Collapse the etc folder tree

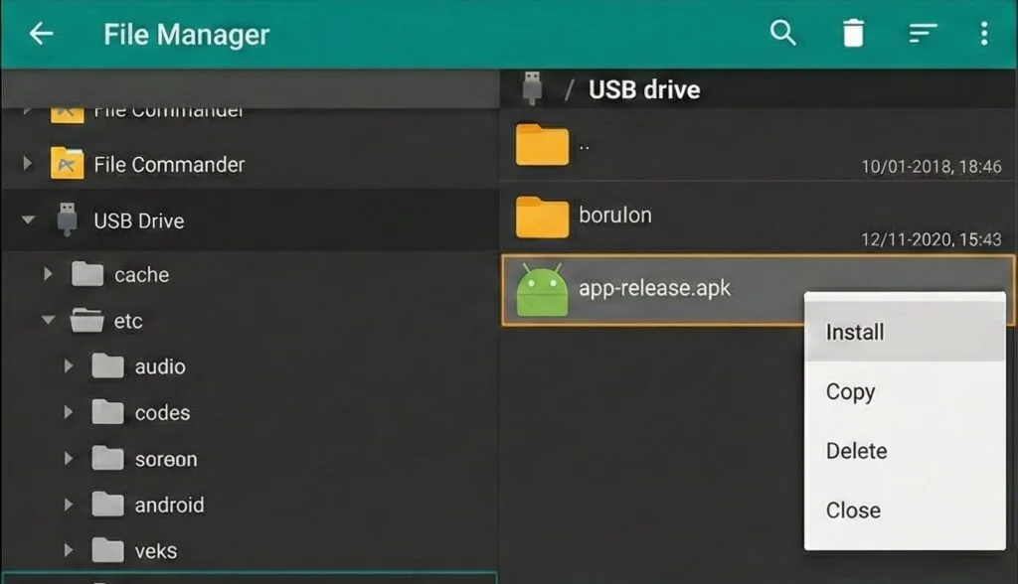coord(47,320)
